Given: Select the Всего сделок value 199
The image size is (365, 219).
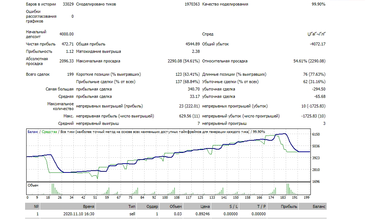Looking at the screenshot, I should click(70, 74).
